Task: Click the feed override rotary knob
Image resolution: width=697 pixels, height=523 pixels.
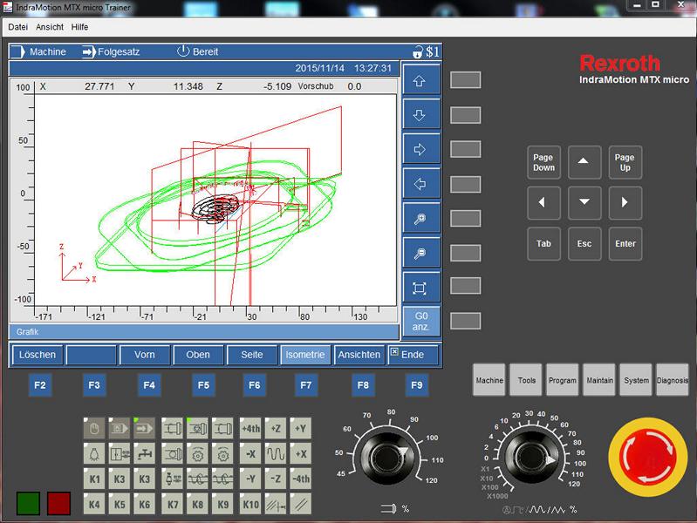Action: tap(532, 458)
